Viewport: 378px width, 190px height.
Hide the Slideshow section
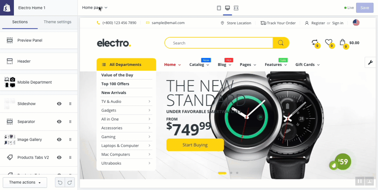[59, 104]
